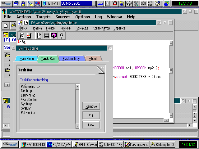
Task: Open the Main Menu tab
Action: tap(26, 58)
